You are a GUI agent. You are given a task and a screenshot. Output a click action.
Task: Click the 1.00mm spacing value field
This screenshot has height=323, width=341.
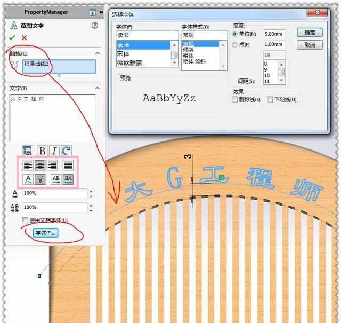tap(274, 44)
